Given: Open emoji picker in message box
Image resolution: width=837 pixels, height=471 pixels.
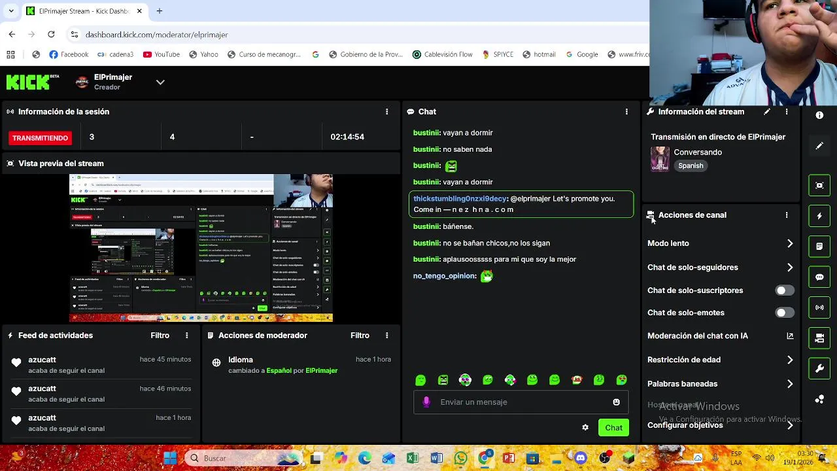Looking at the screenshot, I should coord(616,402).
